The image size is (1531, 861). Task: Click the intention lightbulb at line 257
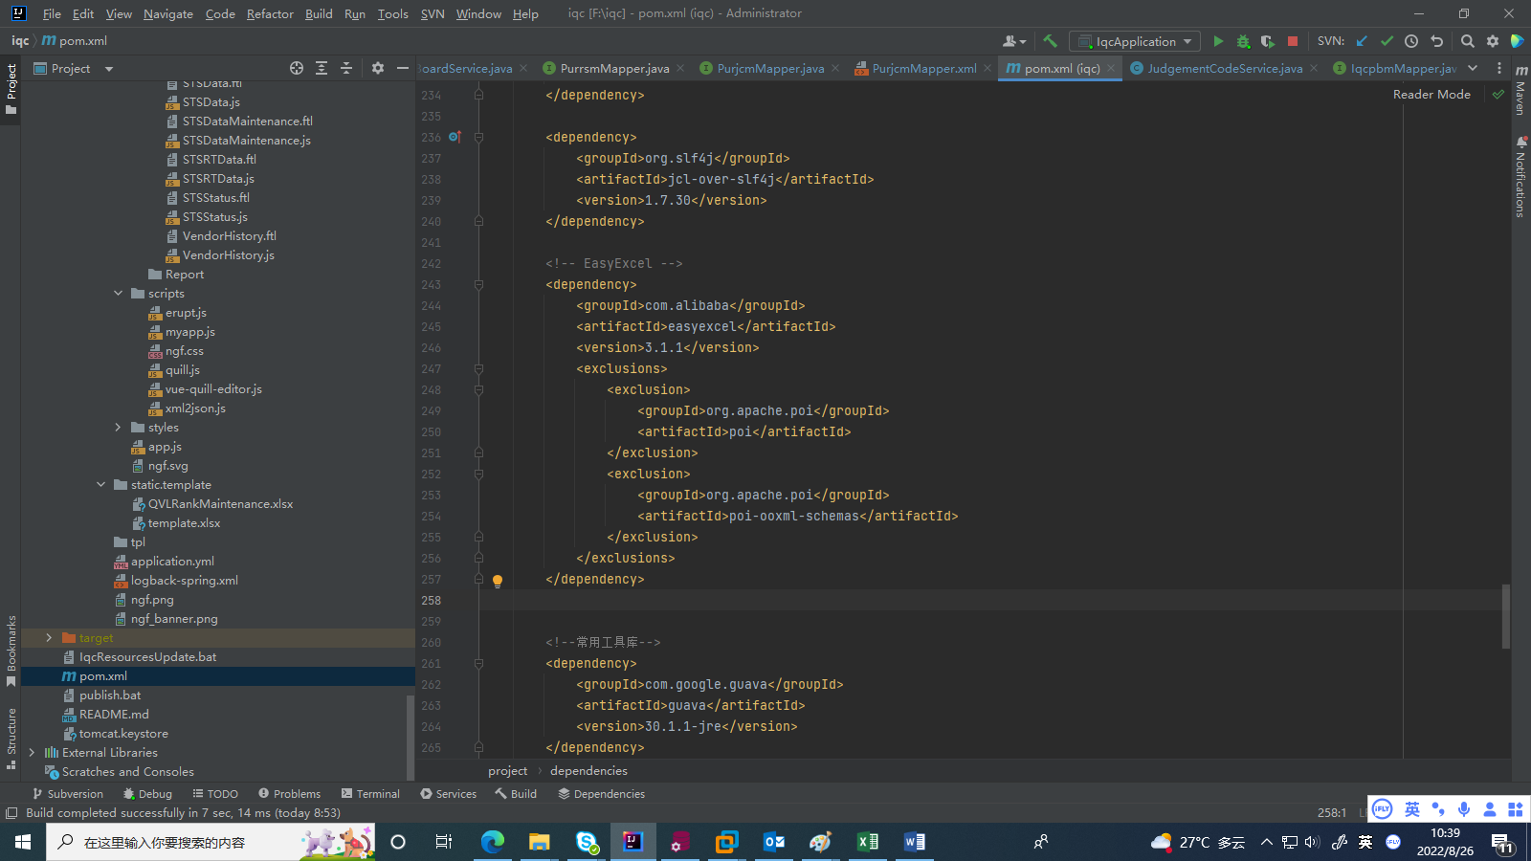(x=498, y=581)
